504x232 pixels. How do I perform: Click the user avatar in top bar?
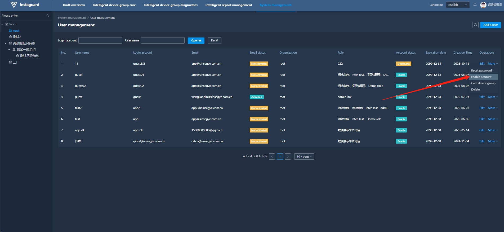[x=483, y=5]
